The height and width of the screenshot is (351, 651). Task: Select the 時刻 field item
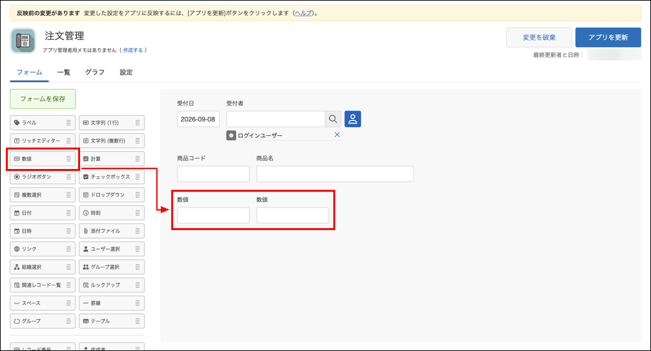click(x=112, y=213)
